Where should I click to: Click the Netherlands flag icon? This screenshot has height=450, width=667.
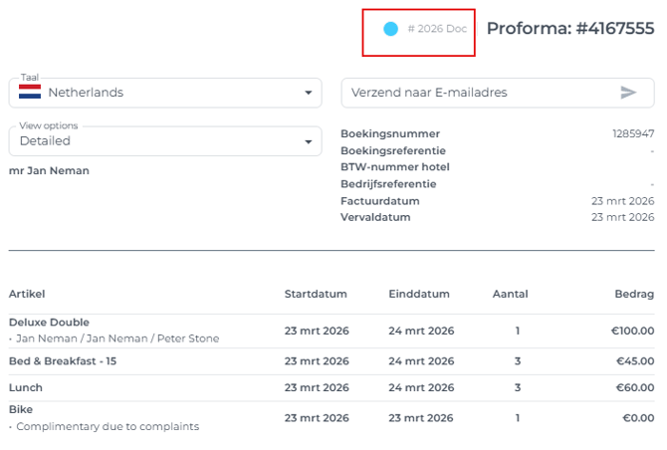click(x=30, y=93)
